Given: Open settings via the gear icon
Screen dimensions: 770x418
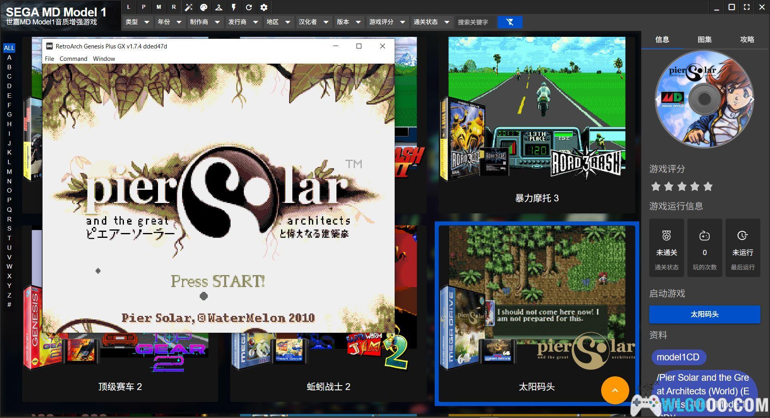Looking at the screenshot, I should click(x=263, y=7).
